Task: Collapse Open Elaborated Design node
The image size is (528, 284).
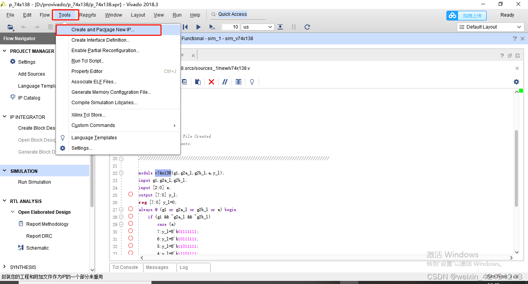Action: tap(13, 212)
